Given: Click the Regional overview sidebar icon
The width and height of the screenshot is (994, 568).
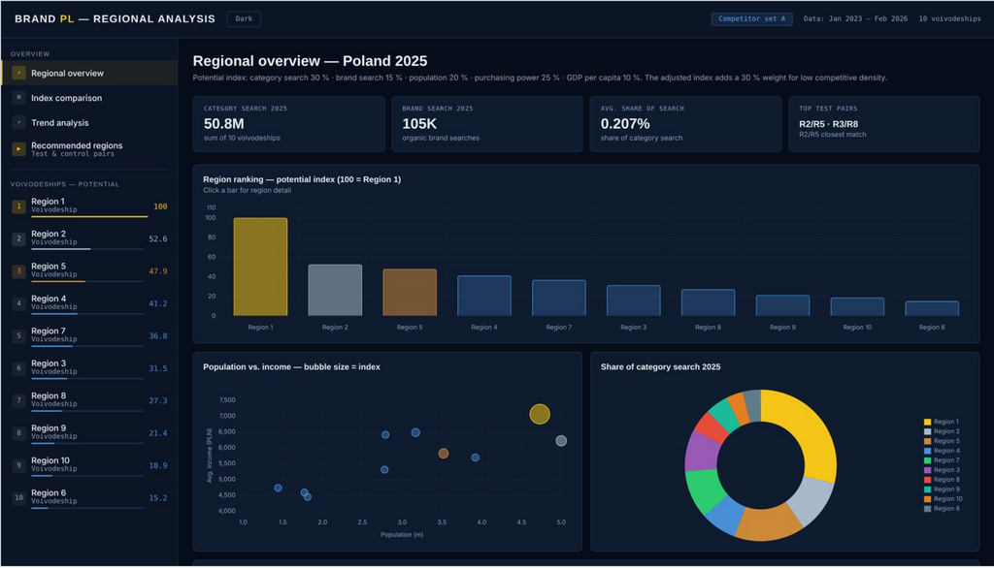Looking at the screenshot, I should (19, 73).
